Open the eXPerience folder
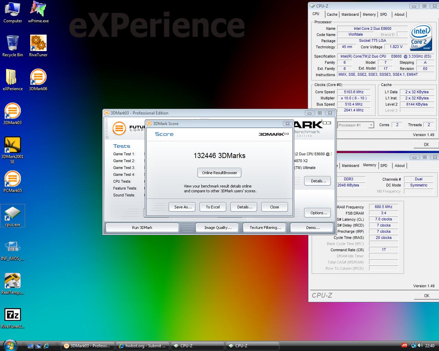Viewport: 439px width, 351px height. click(x=13, y=80)
